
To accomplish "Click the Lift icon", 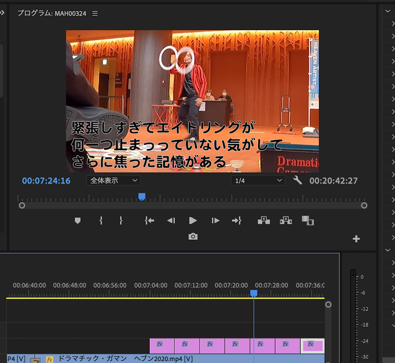I will point(264,221).
